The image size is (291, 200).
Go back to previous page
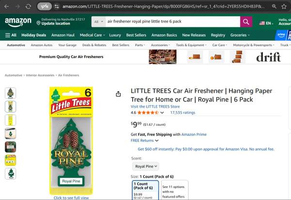click(x=7, y=6)
